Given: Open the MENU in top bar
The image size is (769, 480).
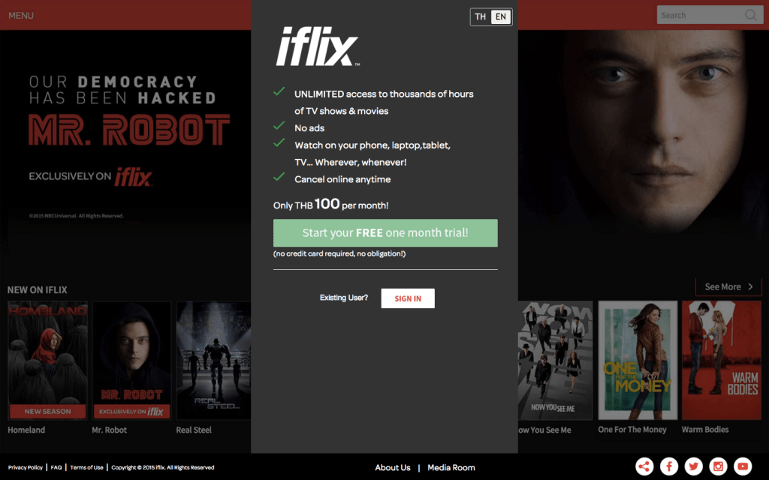Looking at the screenshot, I should tap(21, 16).
